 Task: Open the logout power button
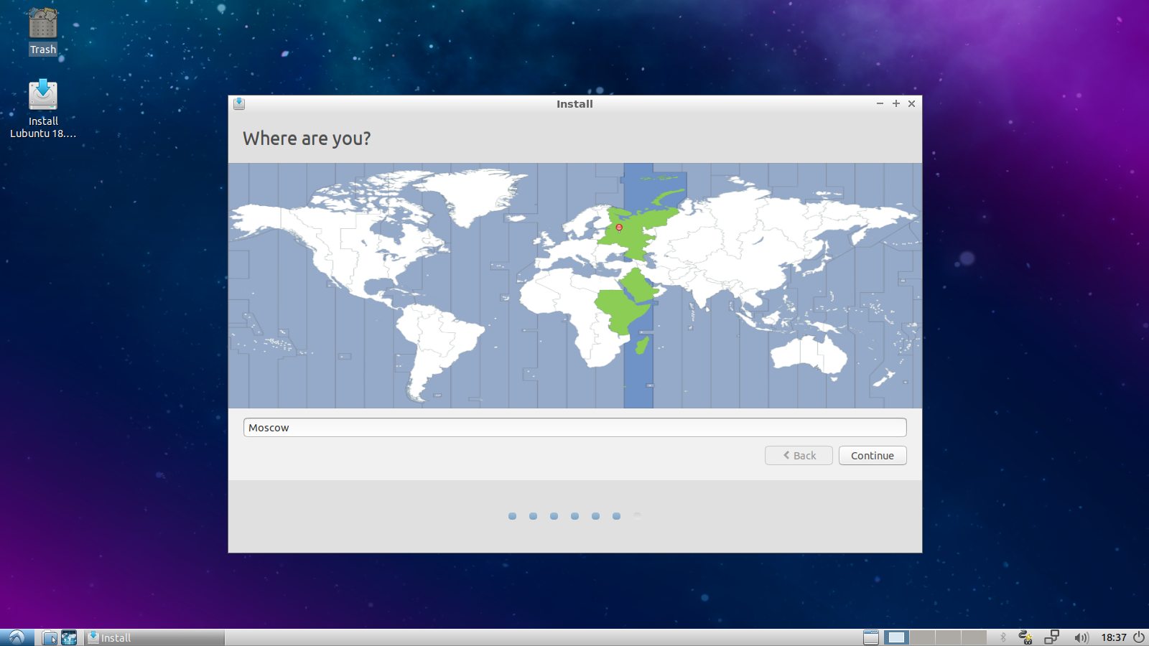(x=1139, y=637)
